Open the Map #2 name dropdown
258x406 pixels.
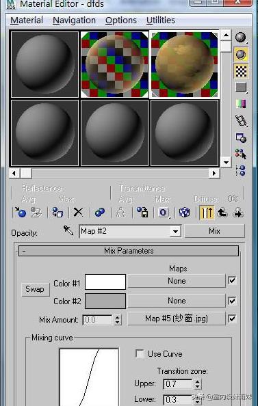click(x=176, y=231)
